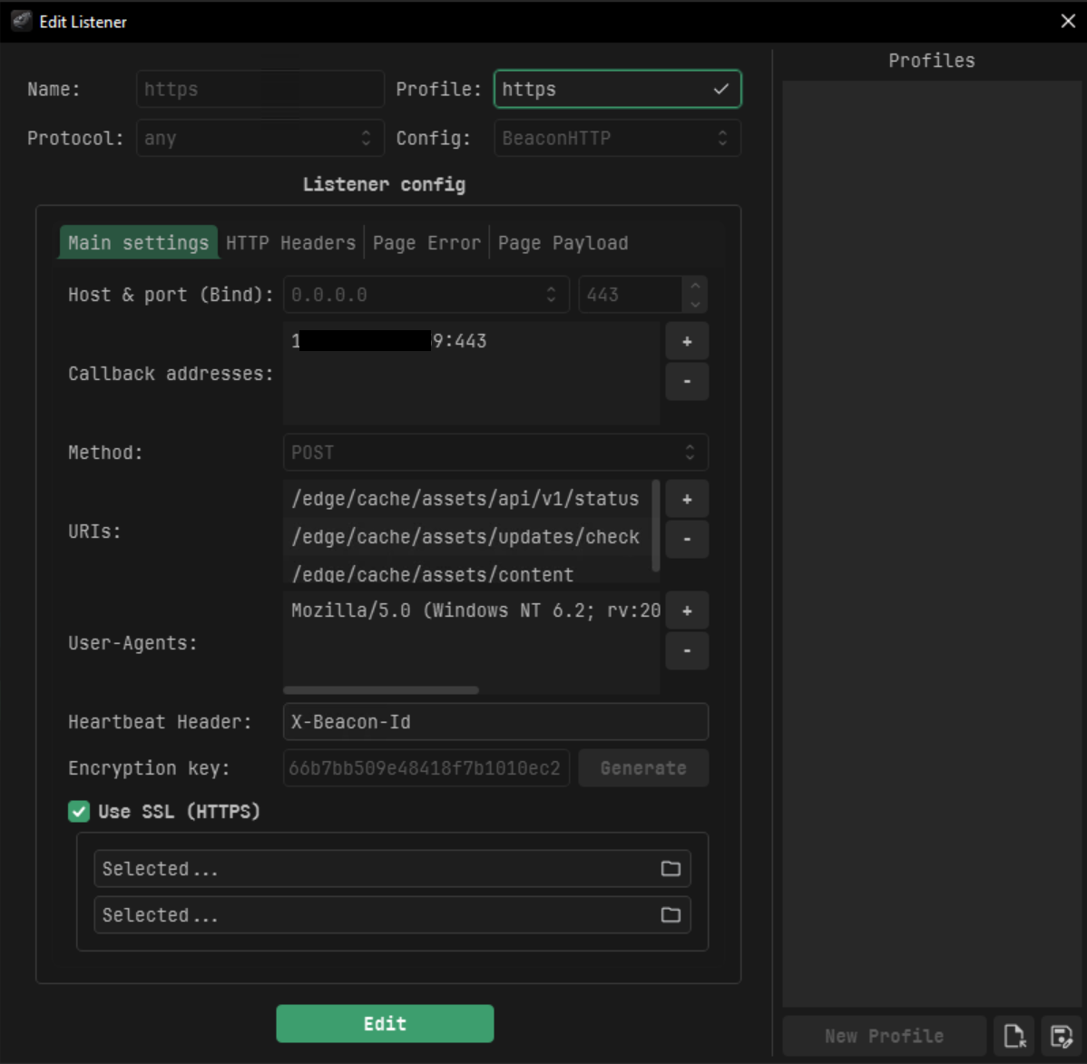
Task: Select the Mozilla/5.0 user-agent entry
Action: click(472, 610)
